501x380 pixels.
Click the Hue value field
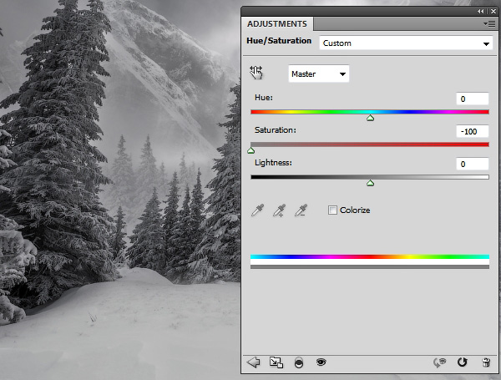coord(473,99)
